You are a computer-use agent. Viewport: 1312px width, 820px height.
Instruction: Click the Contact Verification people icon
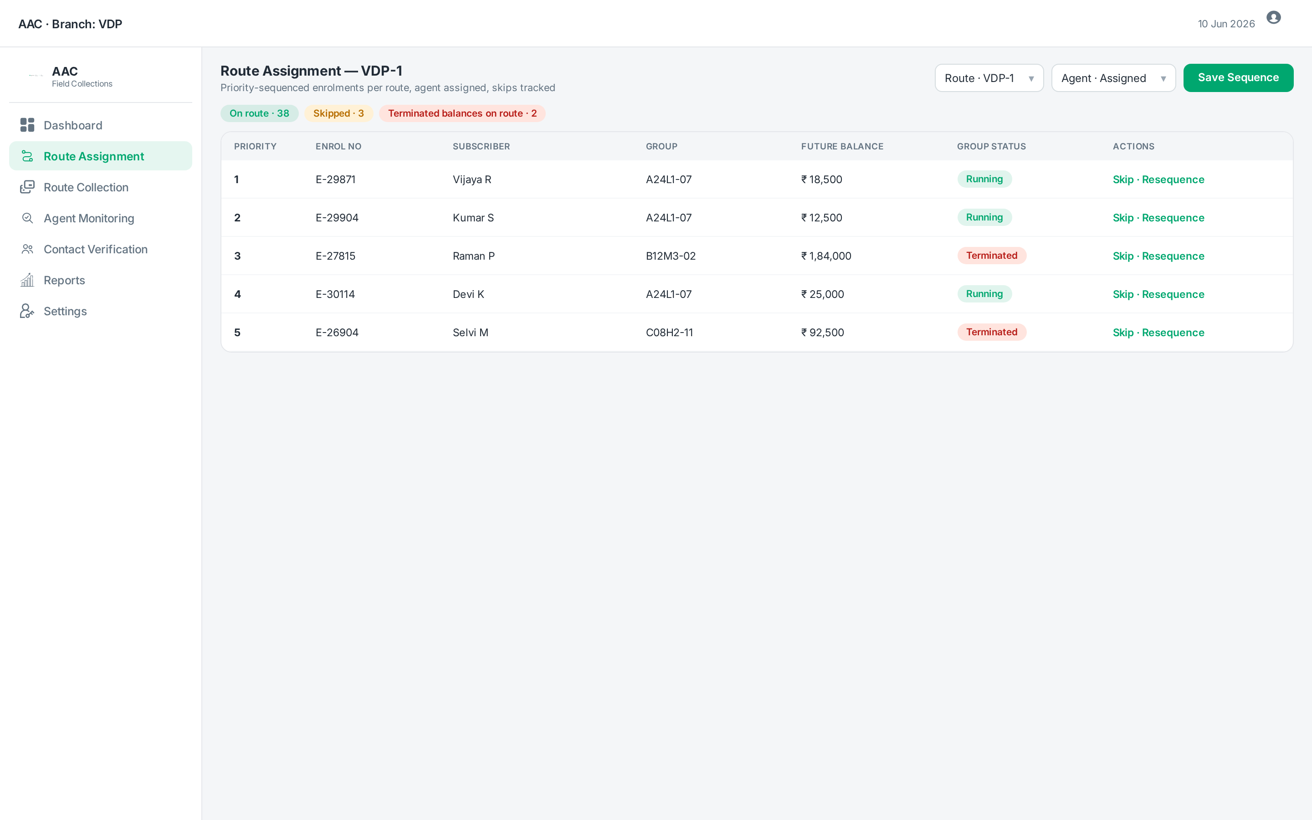point(27,249)
